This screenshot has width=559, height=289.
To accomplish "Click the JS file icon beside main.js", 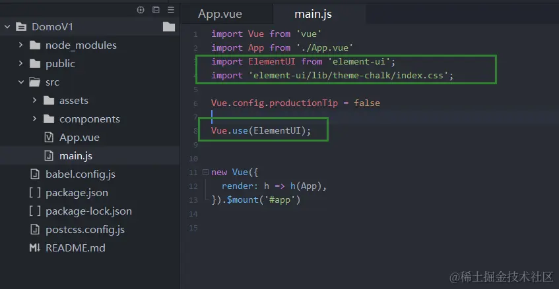I will tap(49, 156).
